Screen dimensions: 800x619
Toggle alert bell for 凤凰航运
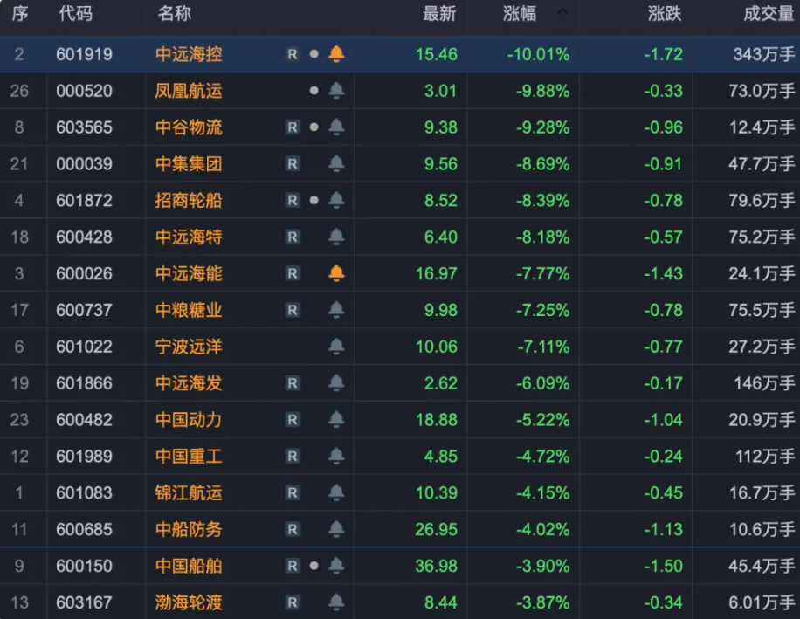point(336,90)
